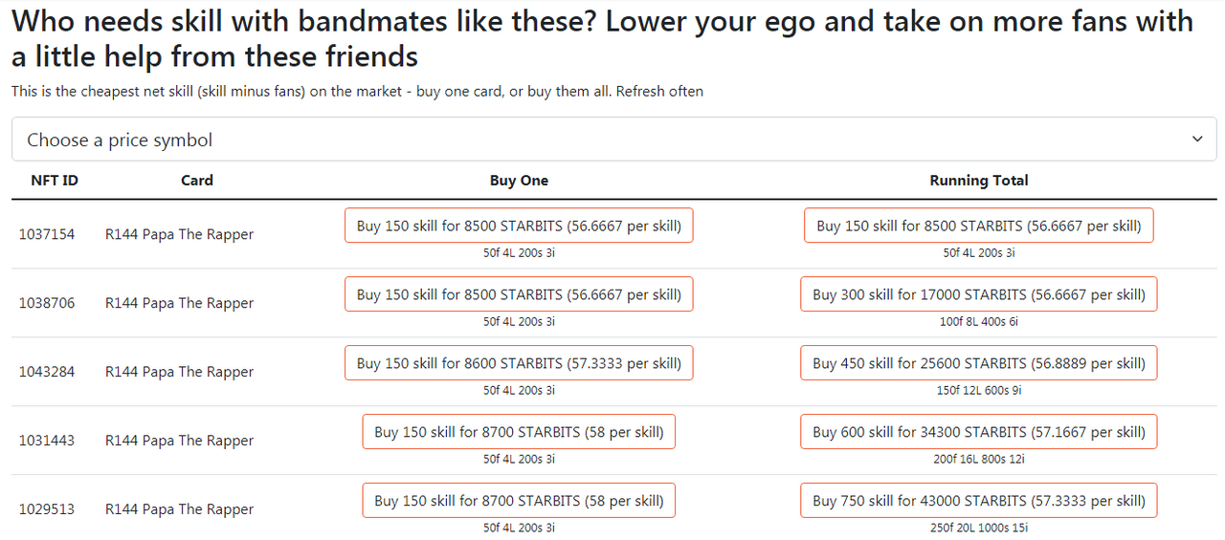Buy one card for NFT 1037154
Screen dimensions: 1225x540
tap(519, 226)
